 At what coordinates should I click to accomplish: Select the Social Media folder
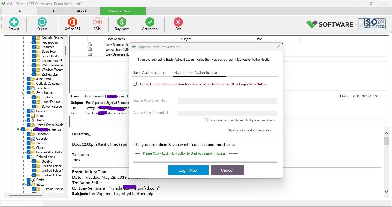click(50, 56)
